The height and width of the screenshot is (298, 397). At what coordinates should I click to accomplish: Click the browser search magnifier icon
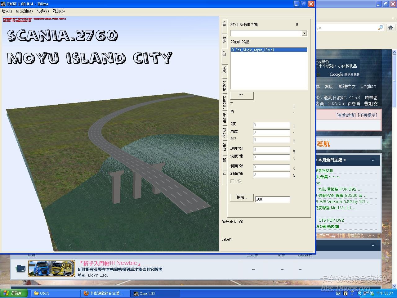tap(381, 28)
